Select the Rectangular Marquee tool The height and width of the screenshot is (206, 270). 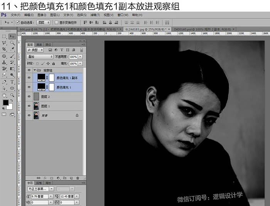click(x=4, y=37)
